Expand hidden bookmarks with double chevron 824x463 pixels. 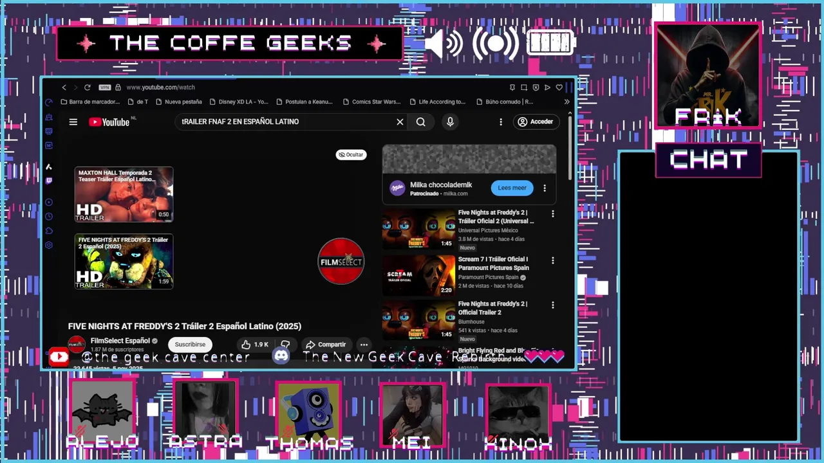566,102
